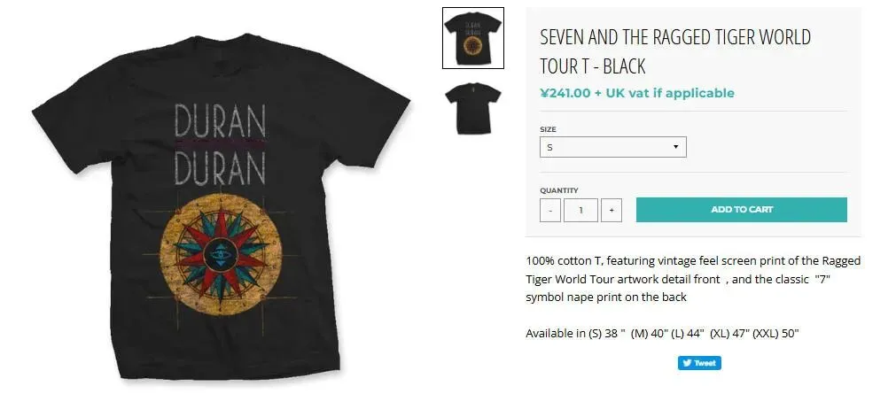Click into the quantity number field
This screenshot has width=896, height=417.
[581, 210]
